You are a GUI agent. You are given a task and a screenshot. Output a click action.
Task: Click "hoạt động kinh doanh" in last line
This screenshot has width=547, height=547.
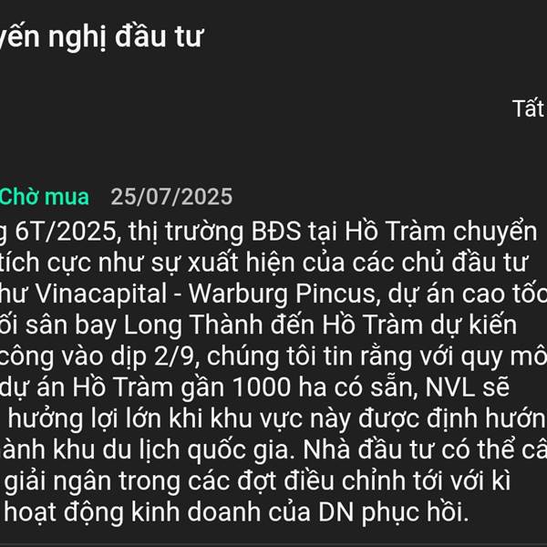(132, 512)
